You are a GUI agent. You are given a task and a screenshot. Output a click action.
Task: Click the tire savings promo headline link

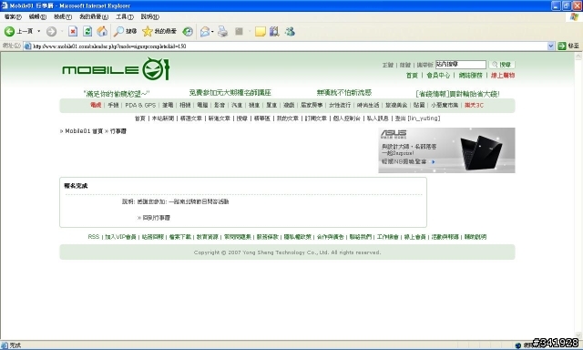click(x=457, y=94)
